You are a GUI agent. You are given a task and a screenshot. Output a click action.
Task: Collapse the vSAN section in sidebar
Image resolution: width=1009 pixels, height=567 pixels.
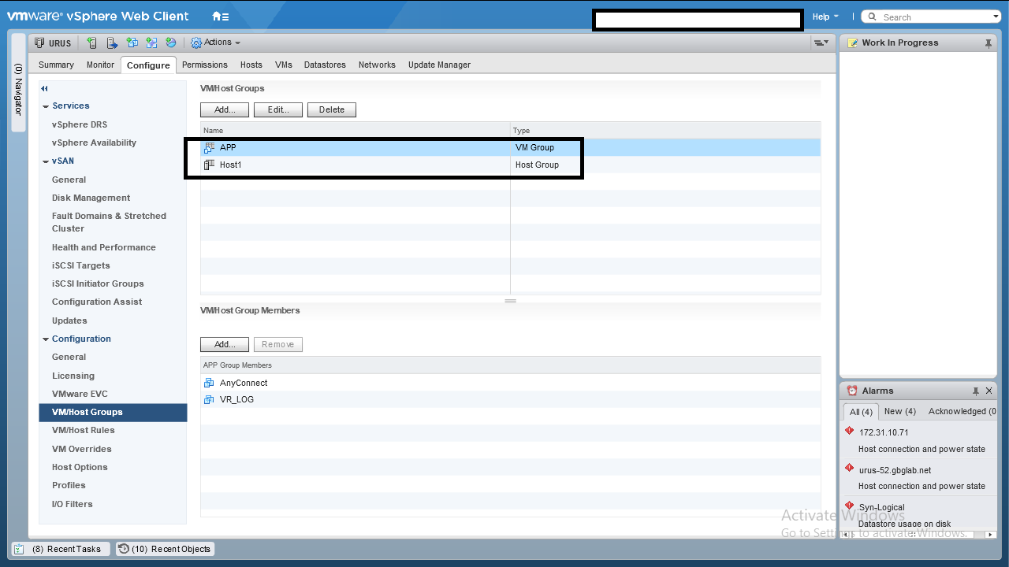point(46,161)
